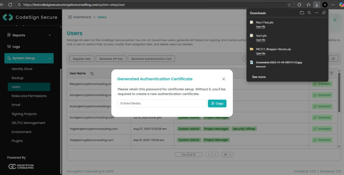Open the Copilot icon in browser
This screenshot has width=344, height=175.
[341, 5]
